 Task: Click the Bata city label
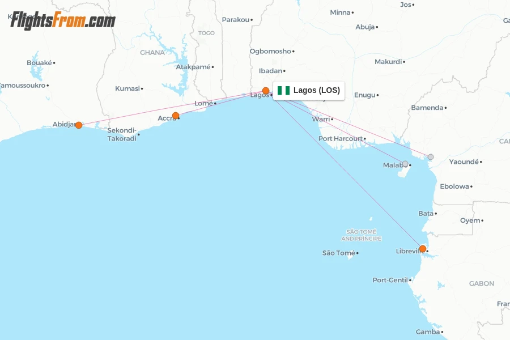coord(426,214)
